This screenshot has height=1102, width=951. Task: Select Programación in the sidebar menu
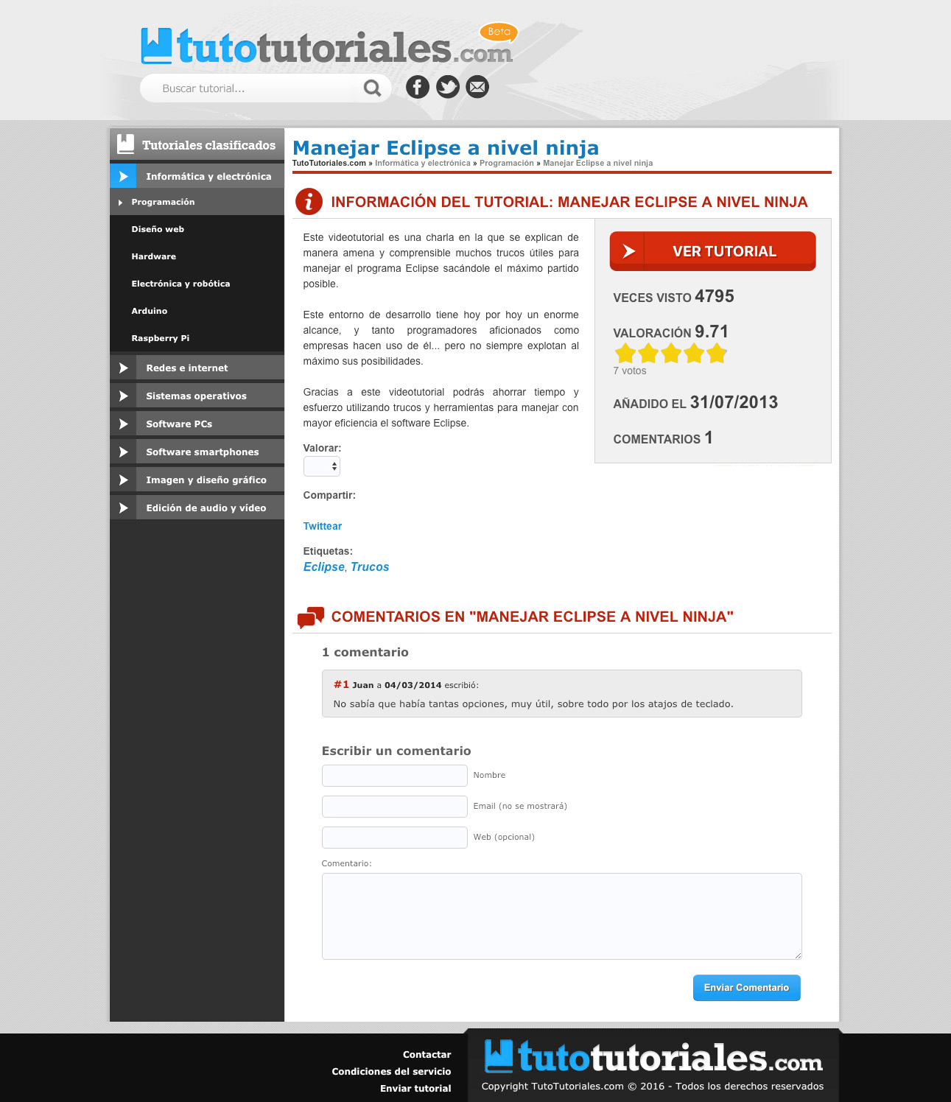click(x=163, y=202)
